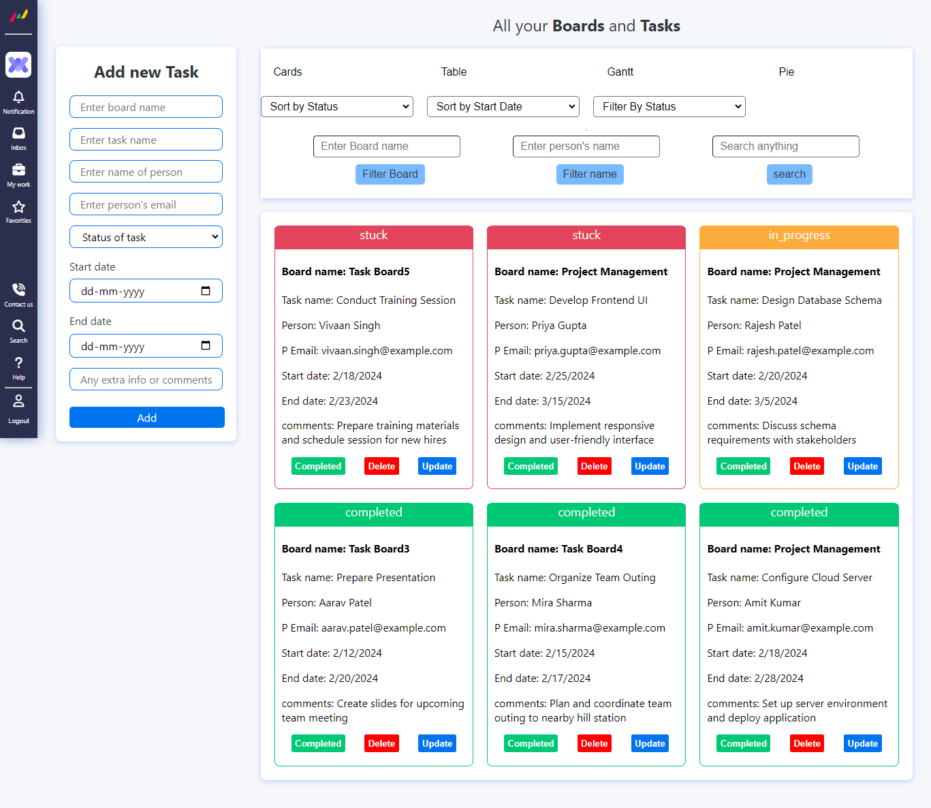This screenshot has height=808, width=931.
Task: Open the Sort by Status dropdown
Action: coord(337,106)
